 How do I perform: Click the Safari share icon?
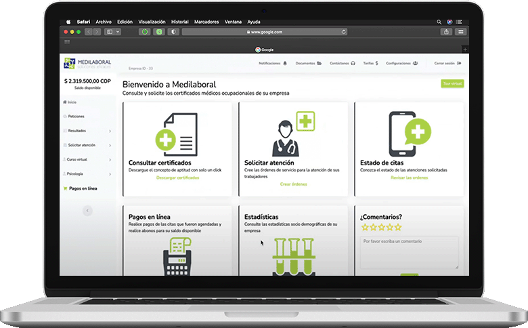[x=447, y=31]
